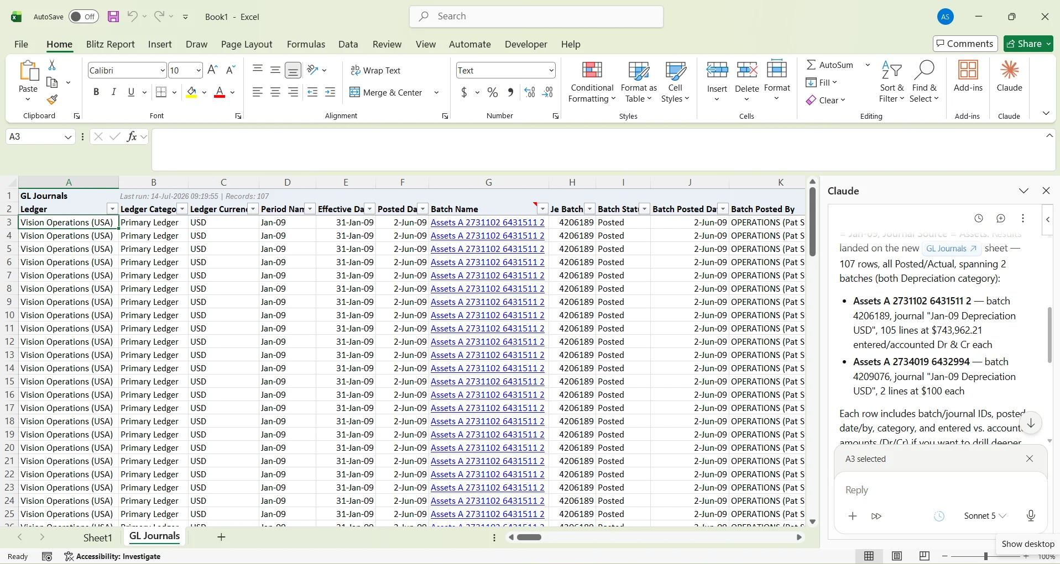Toggle the AutoSave switch
The width and height of the screenshot is (1060, 564).
(x=83, y=17)
